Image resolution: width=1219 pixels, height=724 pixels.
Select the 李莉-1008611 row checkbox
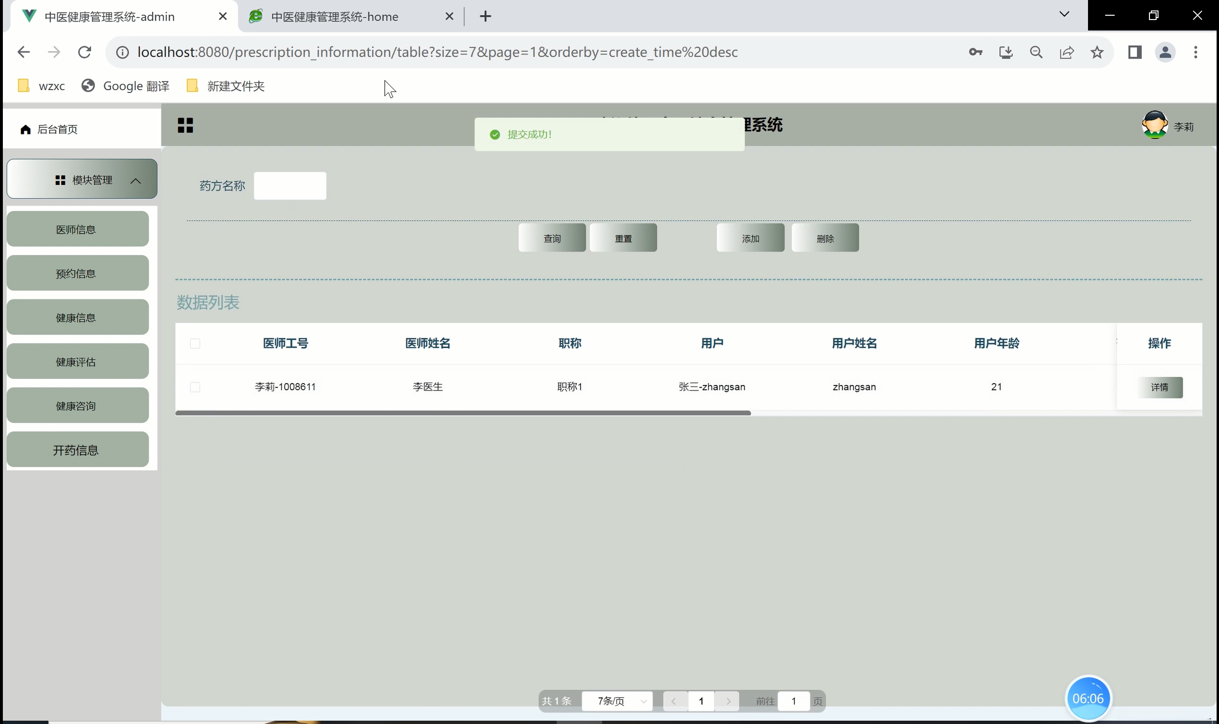pos(195,387)
